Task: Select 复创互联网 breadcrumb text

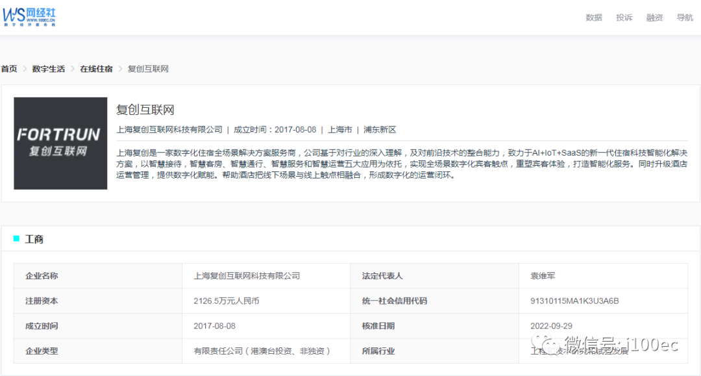Action: [x=148, y=69]
